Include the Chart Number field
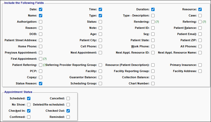Viewport: 211px width, 122px height. click(x=153, y=84)
